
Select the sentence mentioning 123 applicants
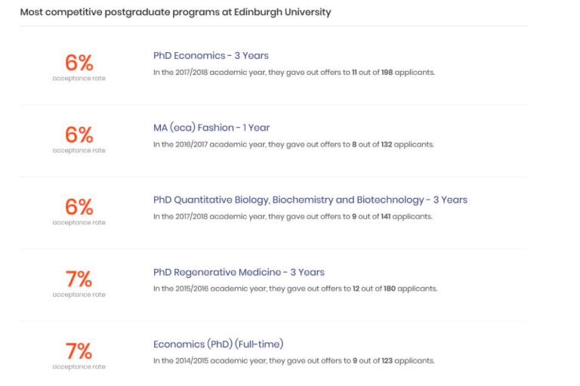coord(293,361)
